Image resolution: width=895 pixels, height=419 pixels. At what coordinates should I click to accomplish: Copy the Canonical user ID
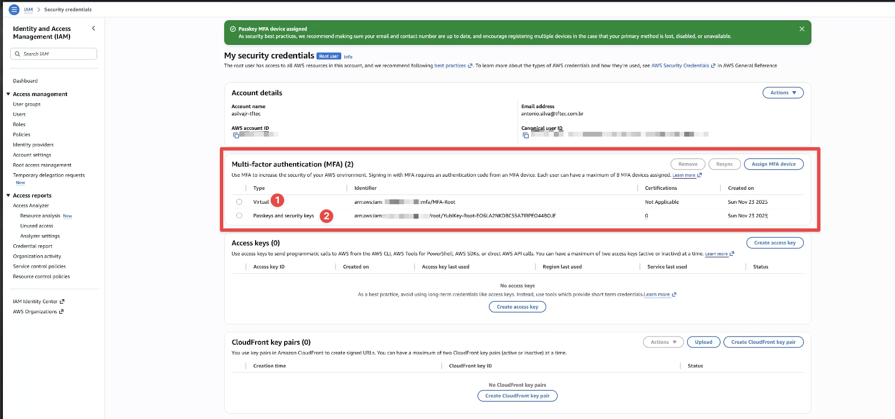coord(526,136)
